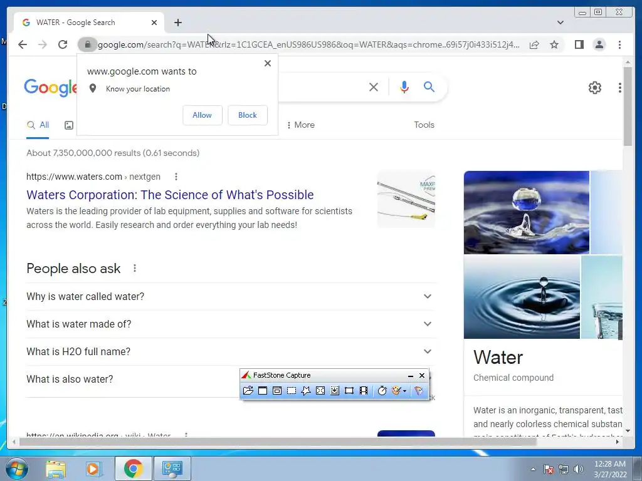Close the FastStone Capture toolbar
The height and width of the screenshot is (481, 642).
[422, 376]
